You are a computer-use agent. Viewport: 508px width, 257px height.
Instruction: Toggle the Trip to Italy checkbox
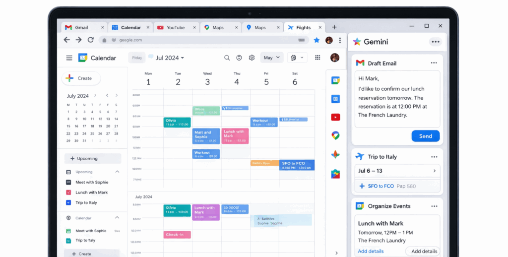pos(68,202)
